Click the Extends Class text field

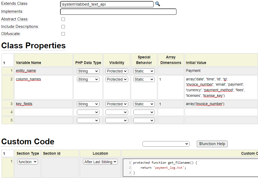tap(107, 4)
